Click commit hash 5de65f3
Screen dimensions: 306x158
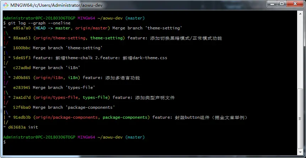[x=22, y=58]
